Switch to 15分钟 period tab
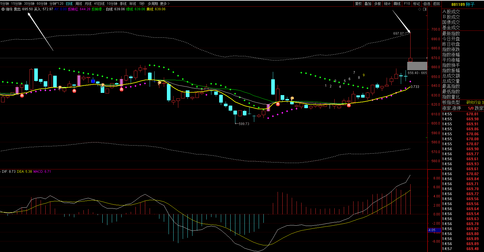 coord(16,4)
